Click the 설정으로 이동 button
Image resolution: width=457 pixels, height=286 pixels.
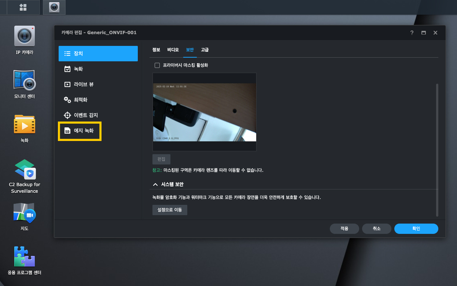(x=170, y=210)
